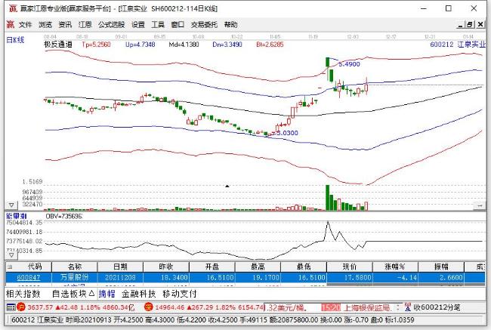Screen dimensions: 491x330
Task: Click the 5.4900 high price label on the chart
Action: click(350, 64)
